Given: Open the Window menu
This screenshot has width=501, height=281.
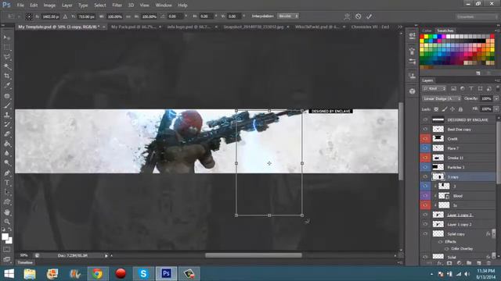Looking at the screenshot, I should coord(164,5).
